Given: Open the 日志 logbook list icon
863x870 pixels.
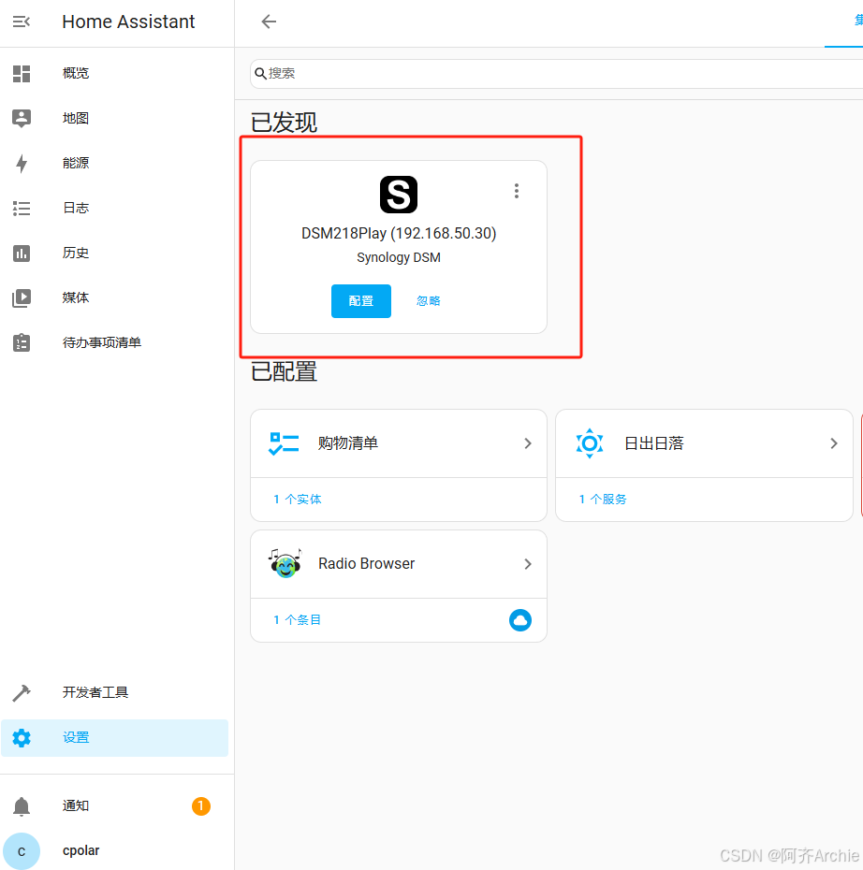Looking at the screenshot, I should [22, 208].
